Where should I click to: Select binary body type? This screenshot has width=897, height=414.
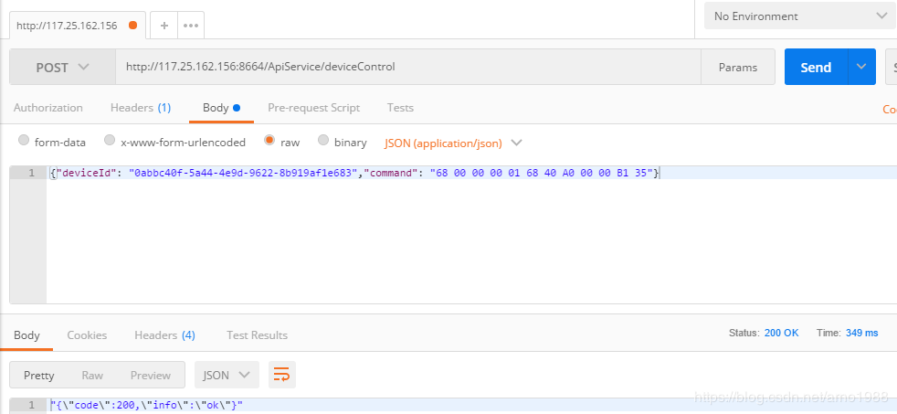323,141
